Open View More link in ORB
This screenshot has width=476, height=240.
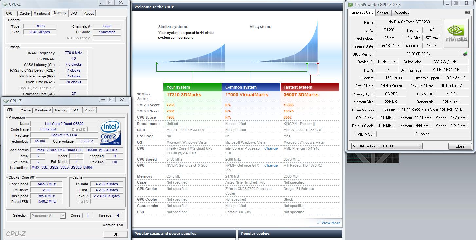[x=331, y=223]
